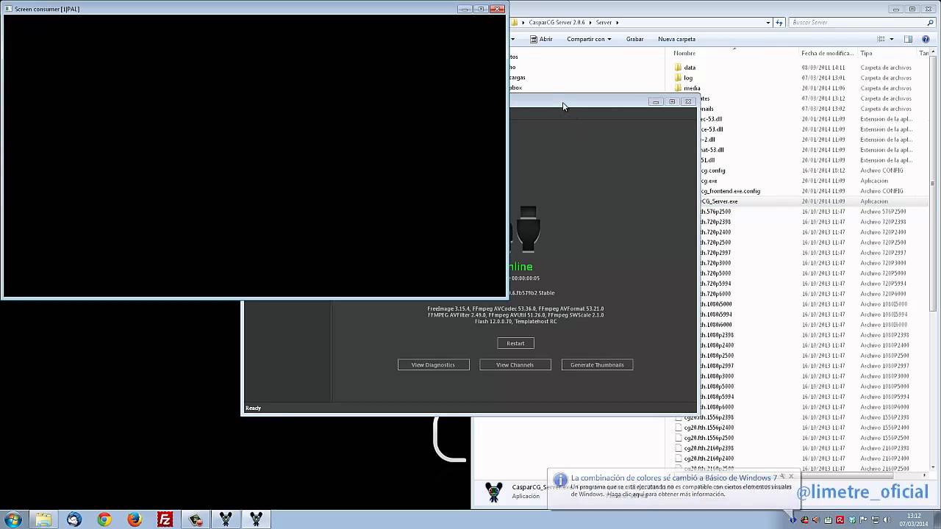Open Firefox from the taskbar
Viewport: 941px width, 529px height.
pos(135,519)
